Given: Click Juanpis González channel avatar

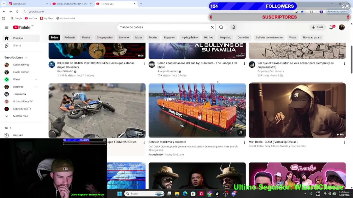Looking at the screenshot, I should pos(152,65).
